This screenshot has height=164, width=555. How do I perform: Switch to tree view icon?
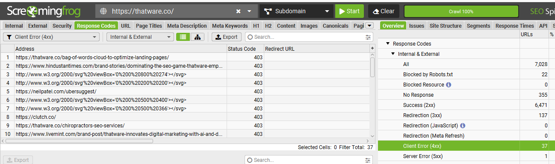tap(197, 37)
